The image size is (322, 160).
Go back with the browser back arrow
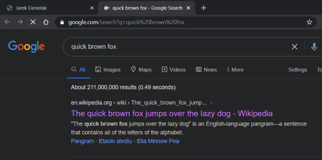7,22
